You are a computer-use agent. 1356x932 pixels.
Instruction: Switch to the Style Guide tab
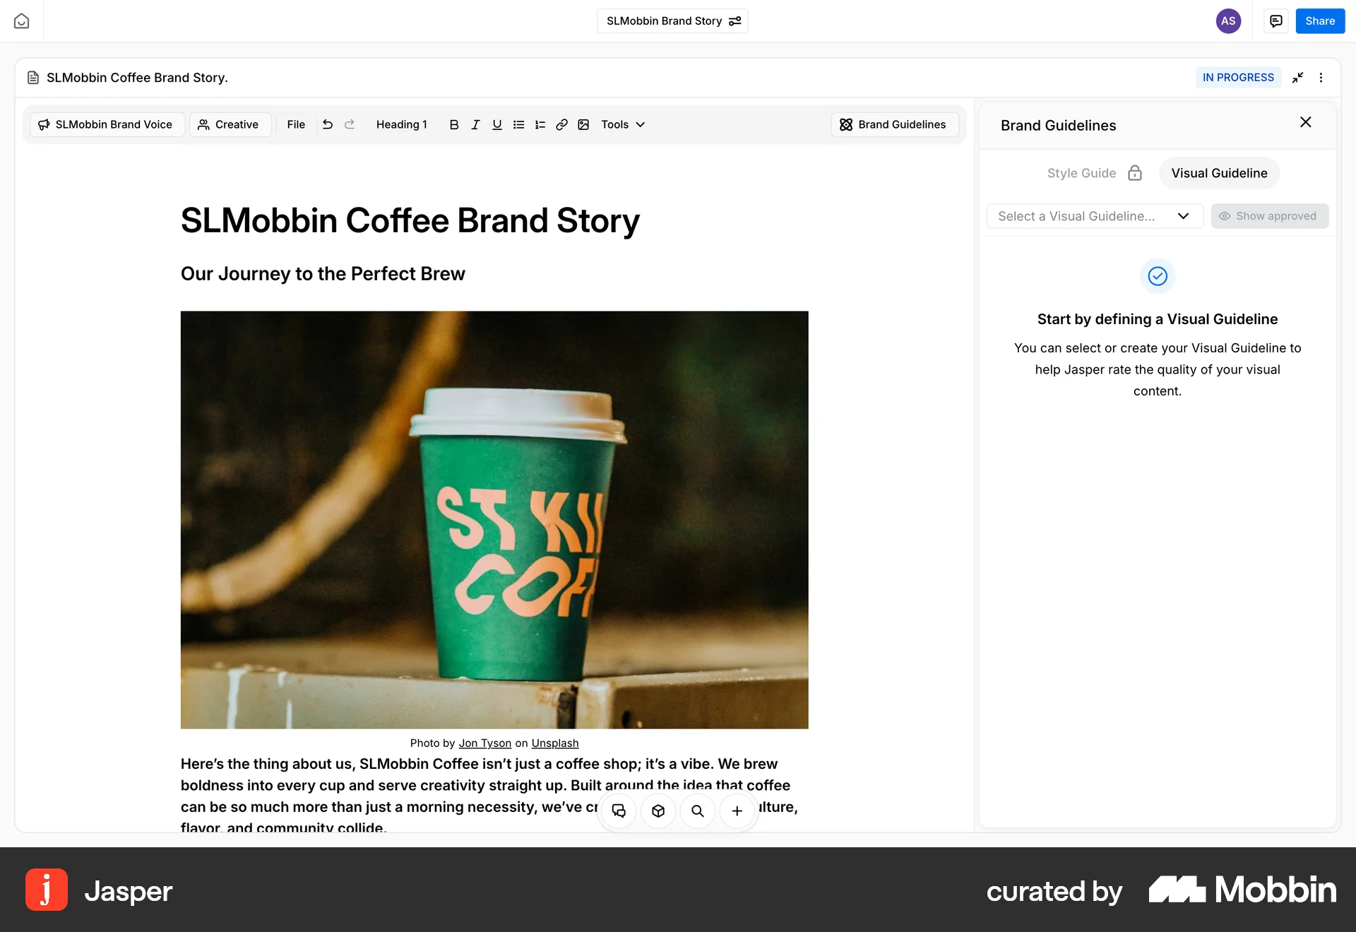click(x=1081, y=173)
